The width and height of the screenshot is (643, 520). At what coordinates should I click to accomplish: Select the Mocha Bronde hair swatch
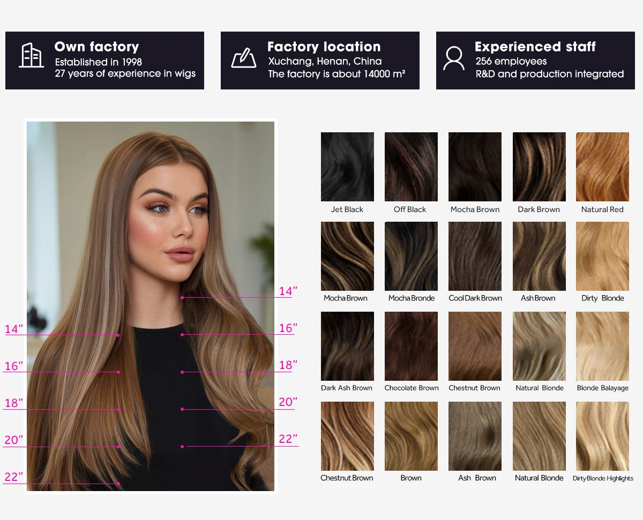coord(411,257)
